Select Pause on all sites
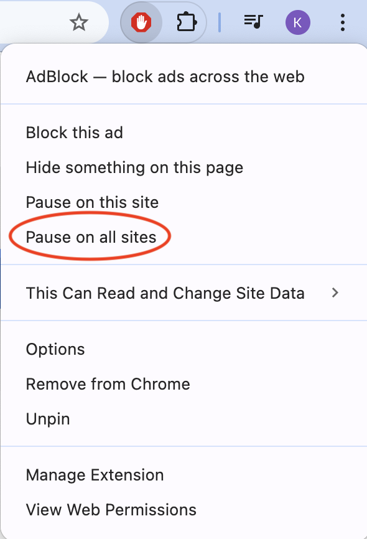This screenshot has height=539, width=367. 88,237
